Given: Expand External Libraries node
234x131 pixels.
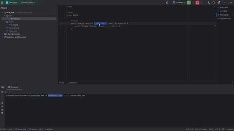Looking at the screenshot, I should tap(2, 34).
